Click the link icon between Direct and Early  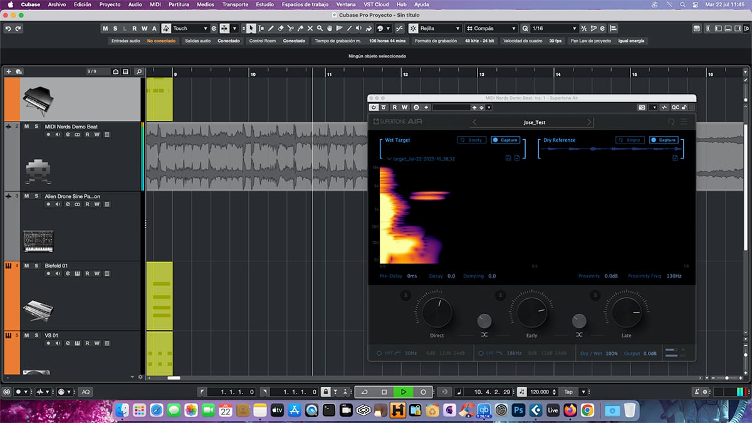(x=484, y=335)
